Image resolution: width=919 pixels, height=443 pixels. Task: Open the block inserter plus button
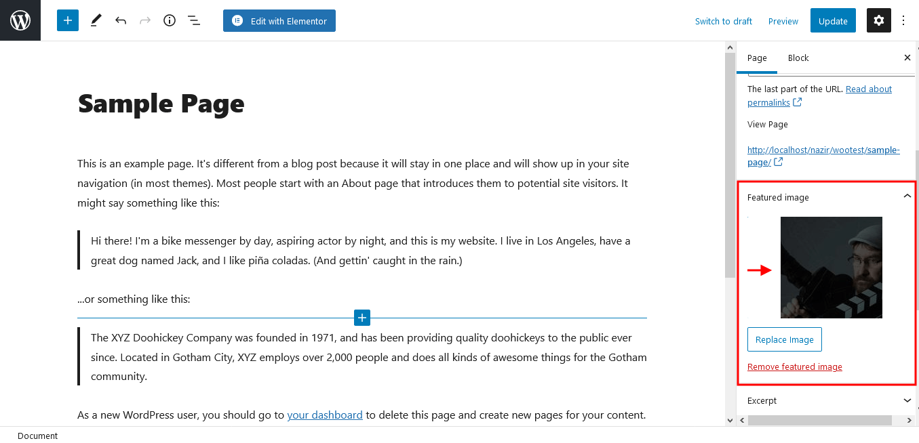point(68,20)
